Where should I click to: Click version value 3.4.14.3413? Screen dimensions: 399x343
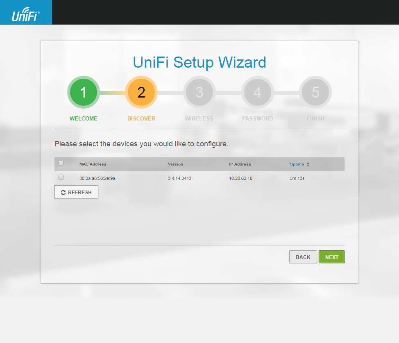(x=180, y=178)
